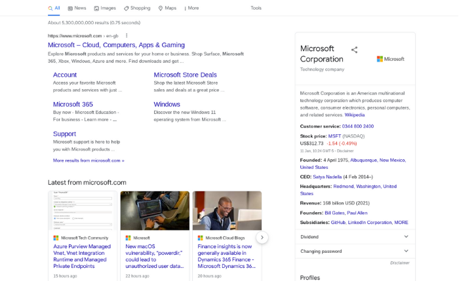Open the Microsoft 365 sitelink
The image size is (459, 281).
point(73,104)
